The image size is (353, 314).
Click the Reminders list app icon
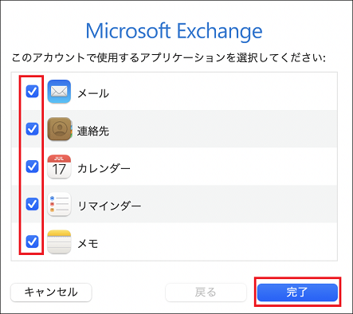click(59, 204)
